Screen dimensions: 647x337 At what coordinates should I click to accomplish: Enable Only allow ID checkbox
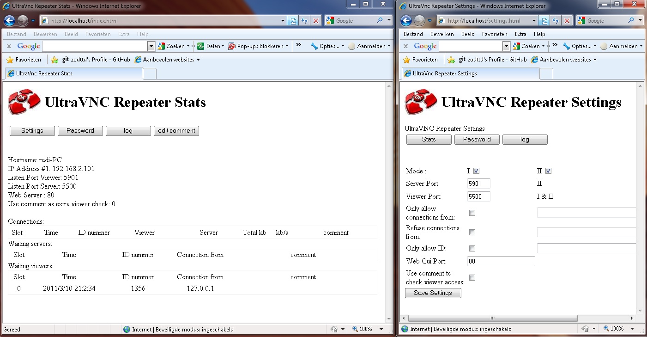pyautogui.click(x=472, y=249)
